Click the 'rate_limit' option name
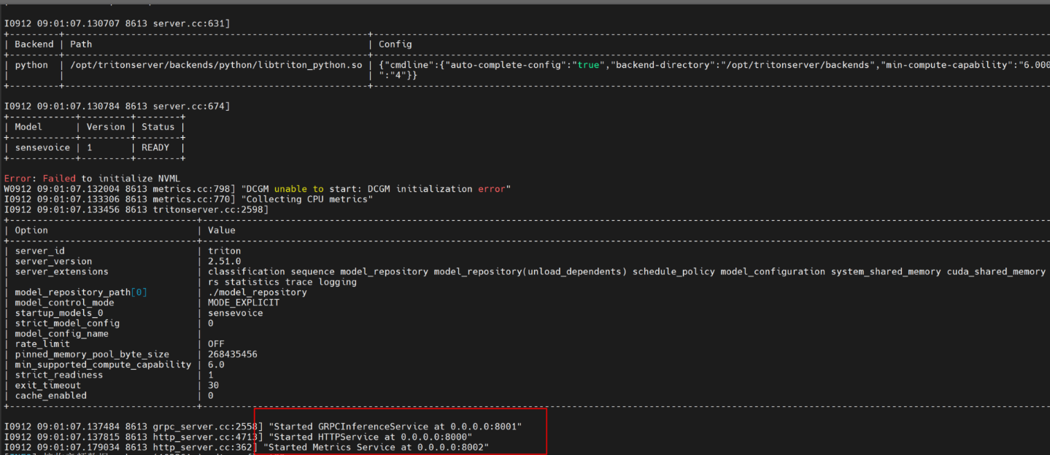The image size is (1050, 455). [42, 344]
